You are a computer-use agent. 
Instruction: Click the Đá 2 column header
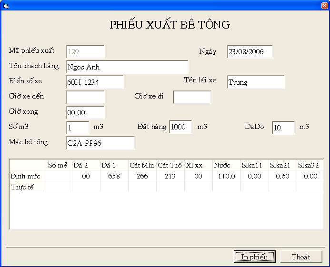point(86,165)
